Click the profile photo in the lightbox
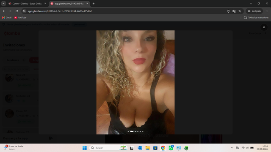 [135, 82]
